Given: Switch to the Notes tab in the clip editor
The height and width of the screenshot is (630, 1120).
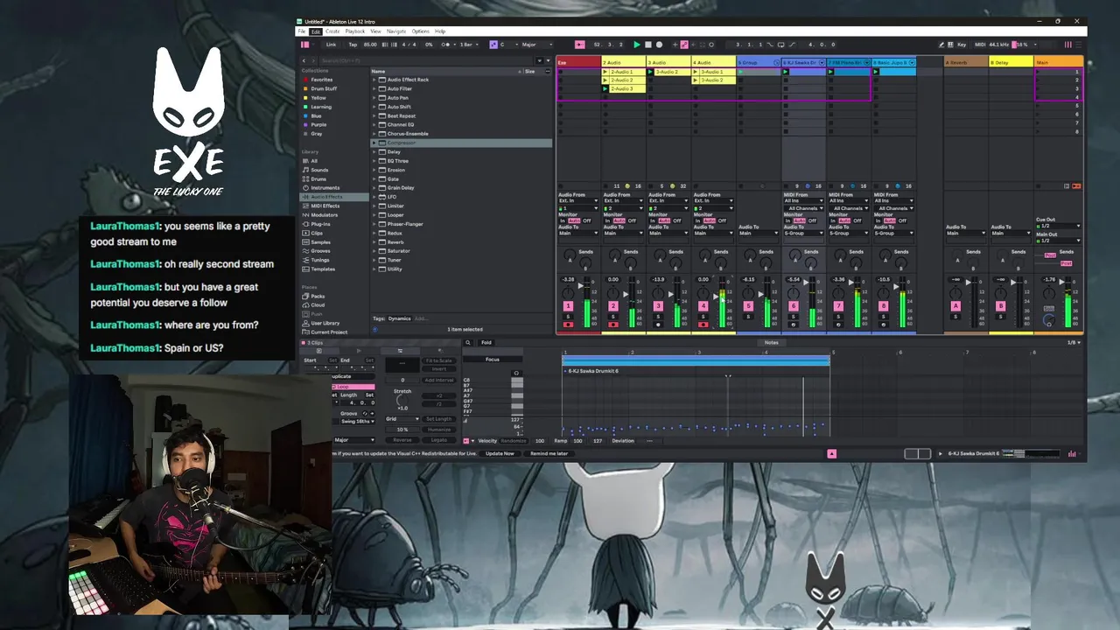Looking at the screenshot, I should 771,343.
